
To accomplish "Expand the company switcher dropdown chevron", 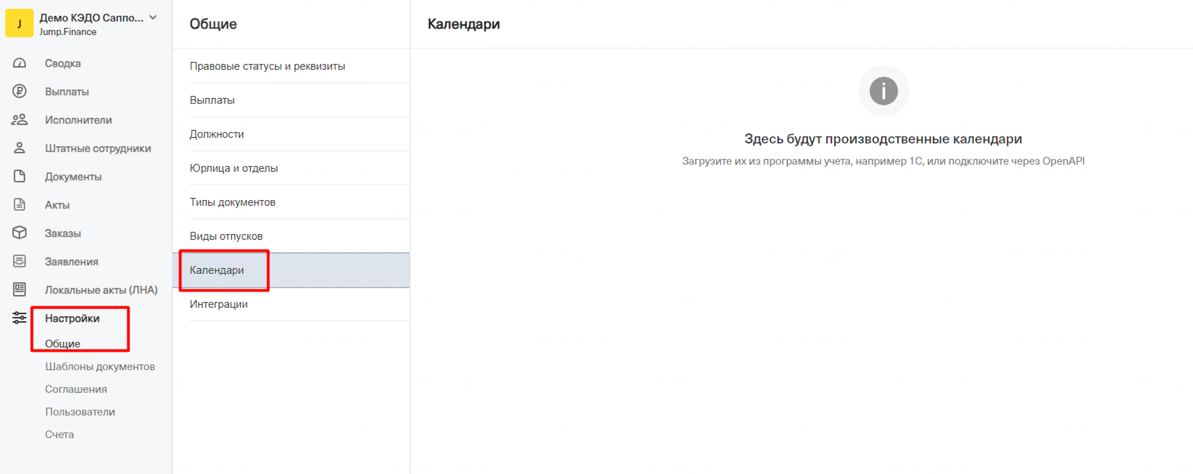I will tap(153, 18).
